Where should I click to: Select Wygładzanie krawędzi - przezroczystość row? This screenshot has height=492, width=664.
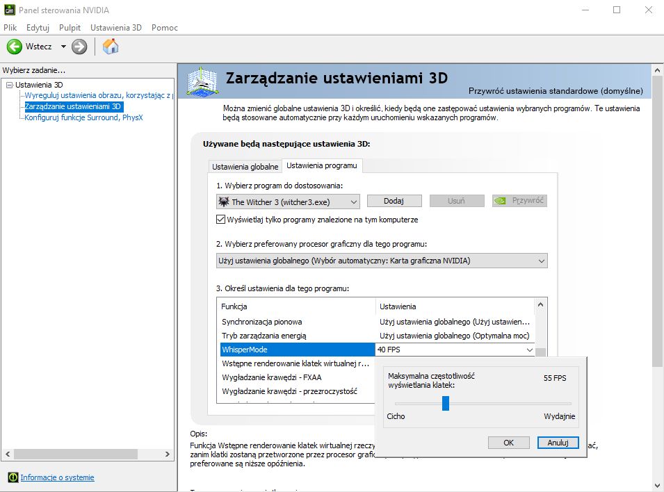point(296,391)
